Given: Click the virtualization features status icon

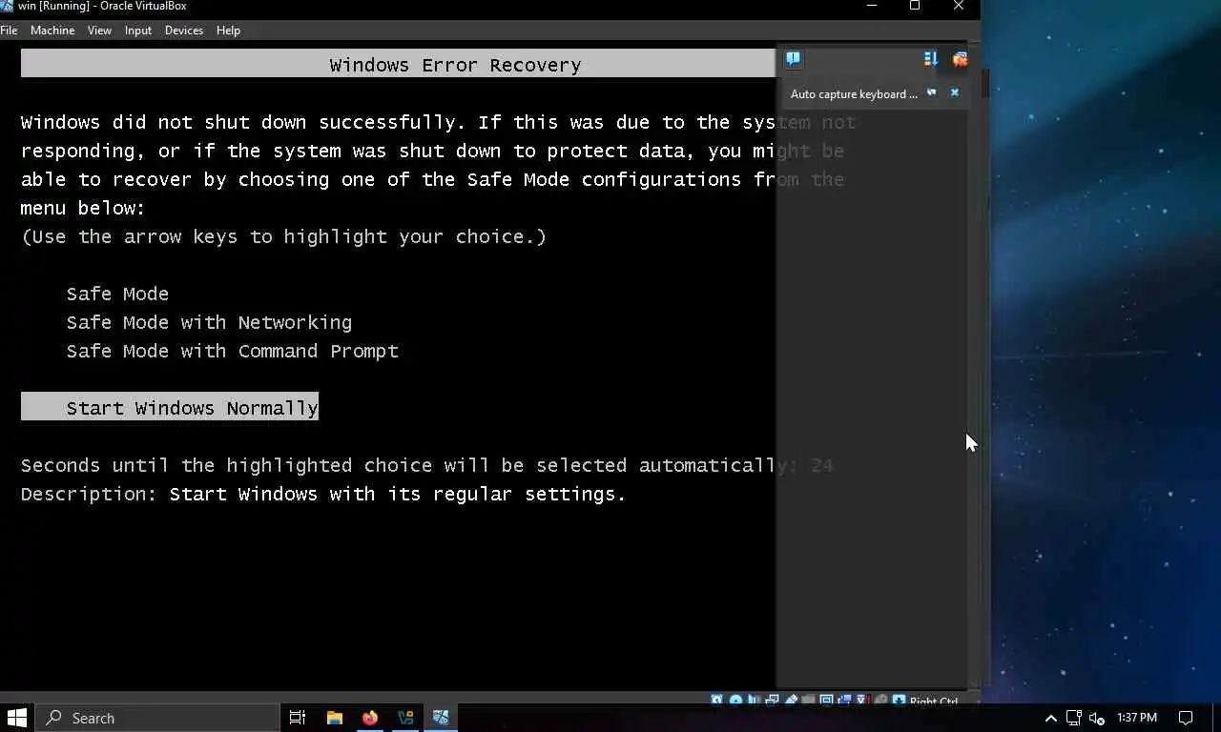Looking at the screenshot, I should [862, 701].
